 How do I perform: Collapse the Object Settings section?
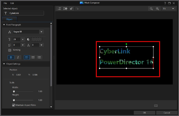4,64
